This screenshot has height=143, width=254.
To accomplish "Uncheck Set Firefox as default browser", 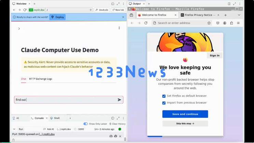I will coord(164,96).
